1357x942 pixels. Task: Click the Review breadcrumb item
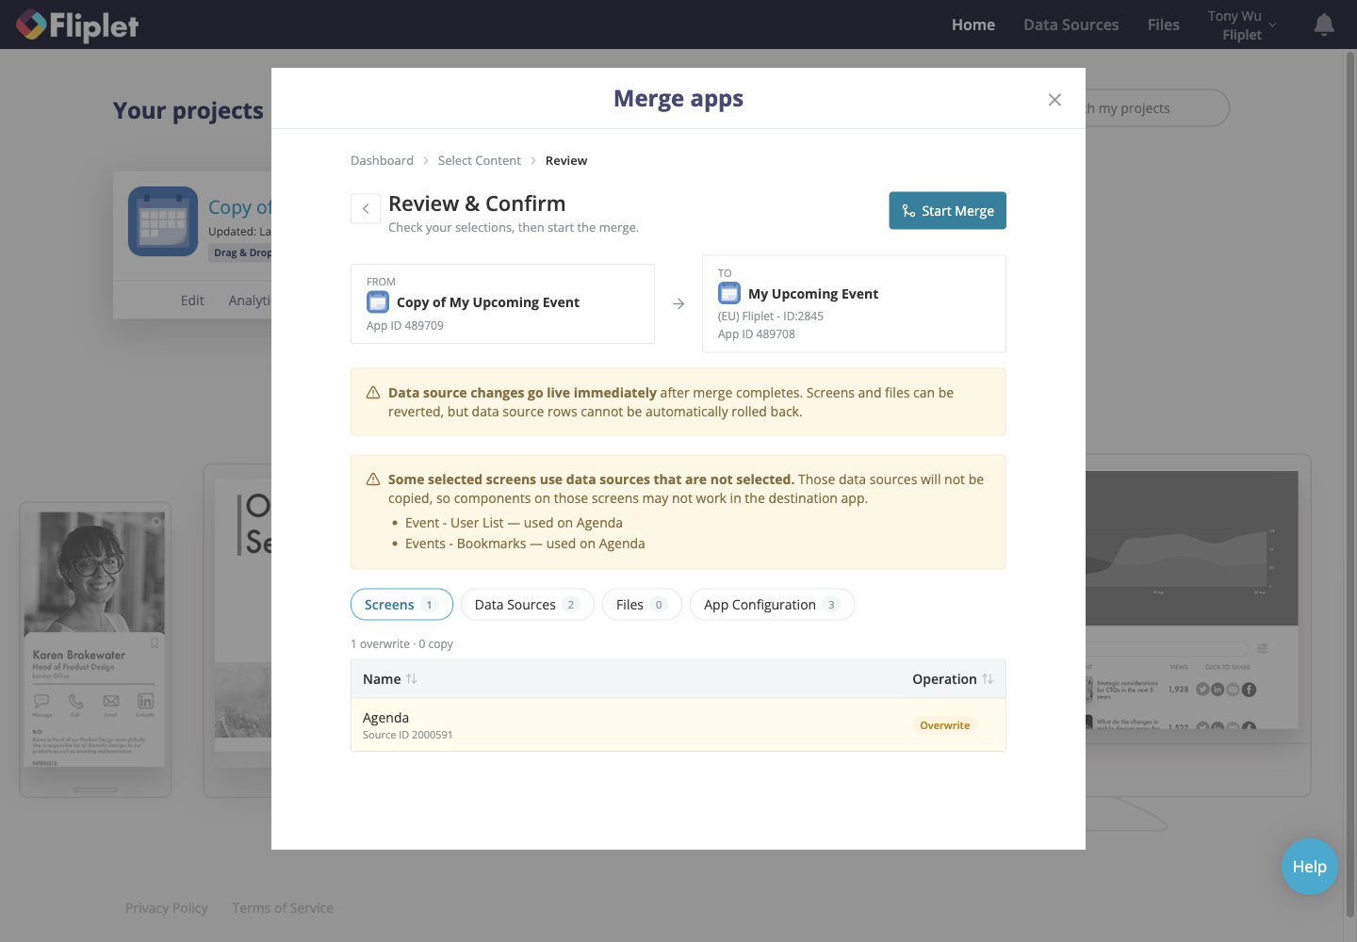pos(566,161)
